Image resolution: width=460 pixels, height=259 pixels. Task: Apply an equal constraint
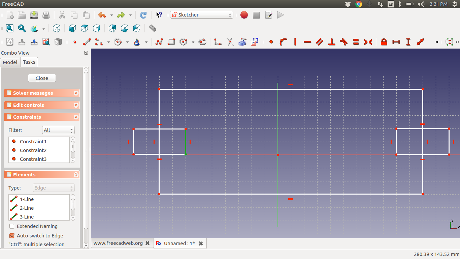(356, 42)
